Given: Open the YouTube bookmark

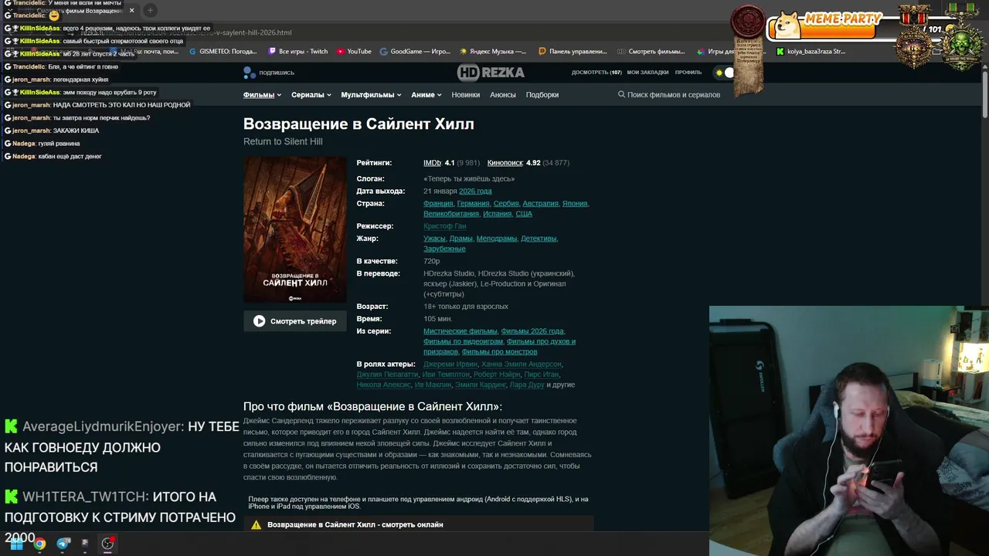Looking at the screenshot, I should [x=354, y=52].
